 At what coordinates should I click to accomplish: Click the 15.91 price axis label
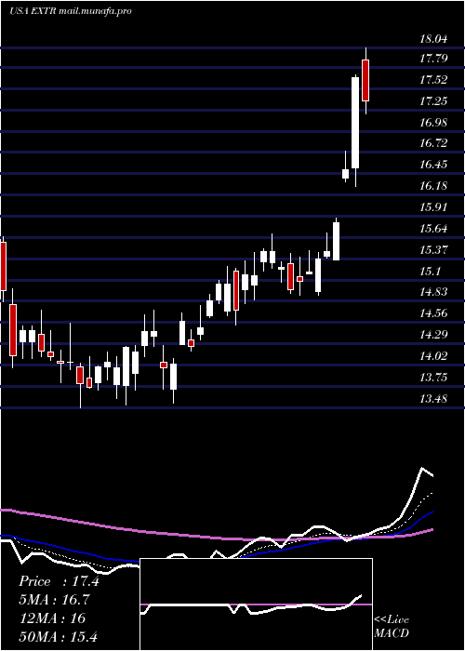[x=433, y=207]
